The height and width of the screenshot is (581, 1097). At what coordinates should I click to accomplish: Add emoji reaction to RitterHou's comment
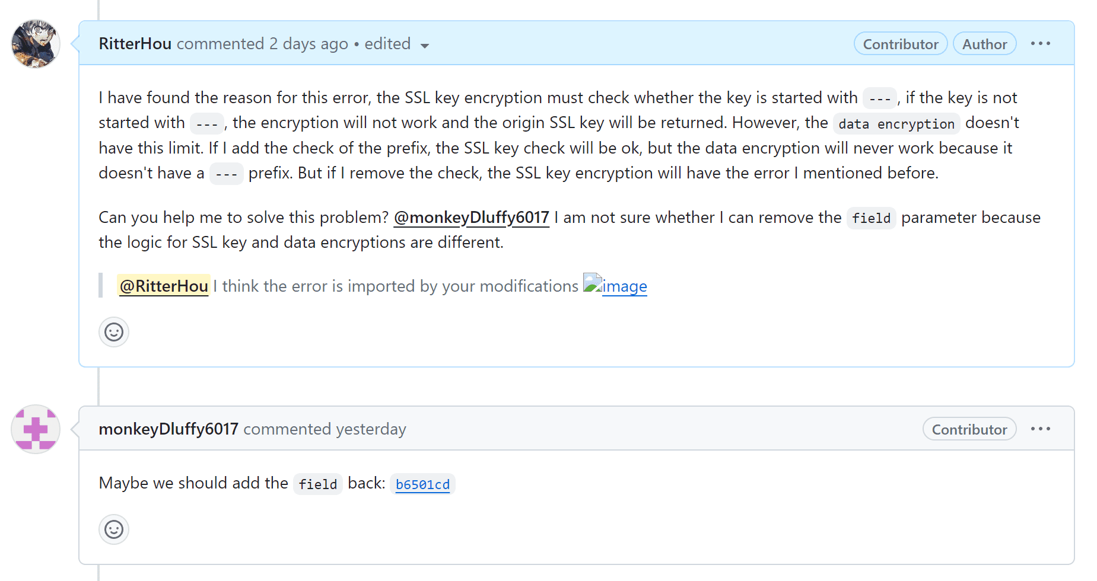pos(114,332)
